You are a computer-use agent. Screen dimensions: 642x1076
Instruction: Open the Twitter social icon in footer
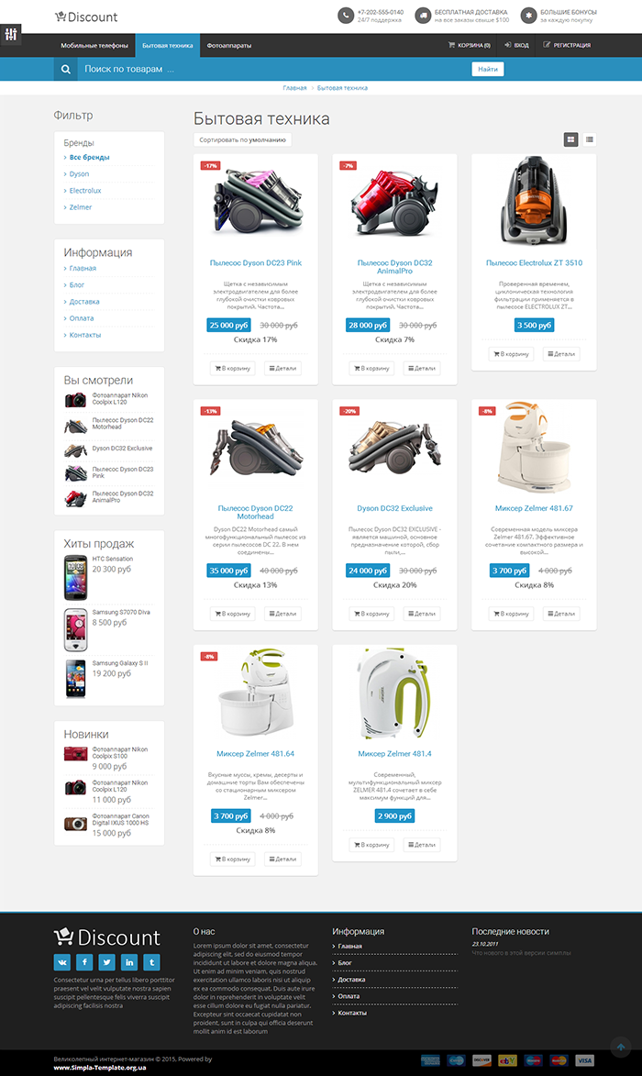pyautogui.click(x=107, y=962)
